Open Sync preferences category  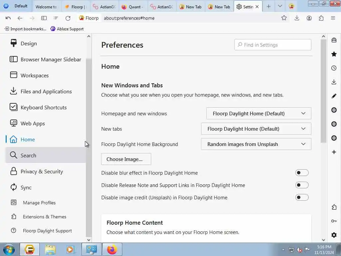46,187
